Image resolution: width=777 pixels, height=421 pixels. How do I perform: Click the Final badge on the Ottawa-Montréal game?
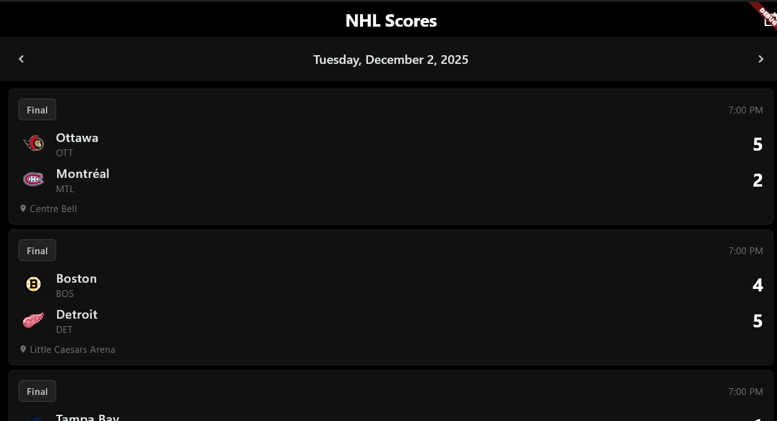pos(37,109)
